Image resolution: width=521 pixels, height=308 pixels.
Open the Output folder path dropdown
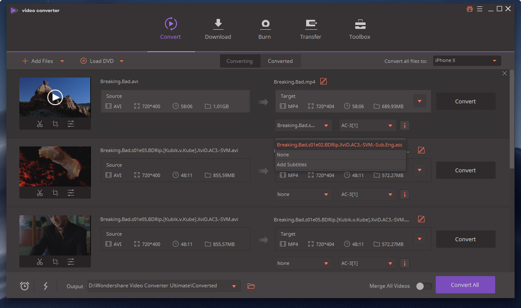click(x=164, y=286)
